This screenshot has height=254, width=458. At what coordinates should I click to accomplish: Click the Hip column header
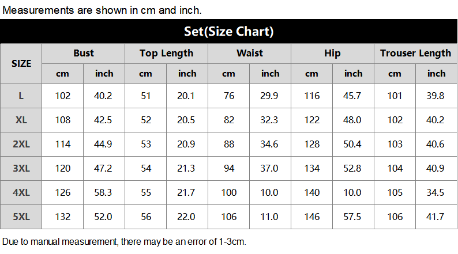332,54
